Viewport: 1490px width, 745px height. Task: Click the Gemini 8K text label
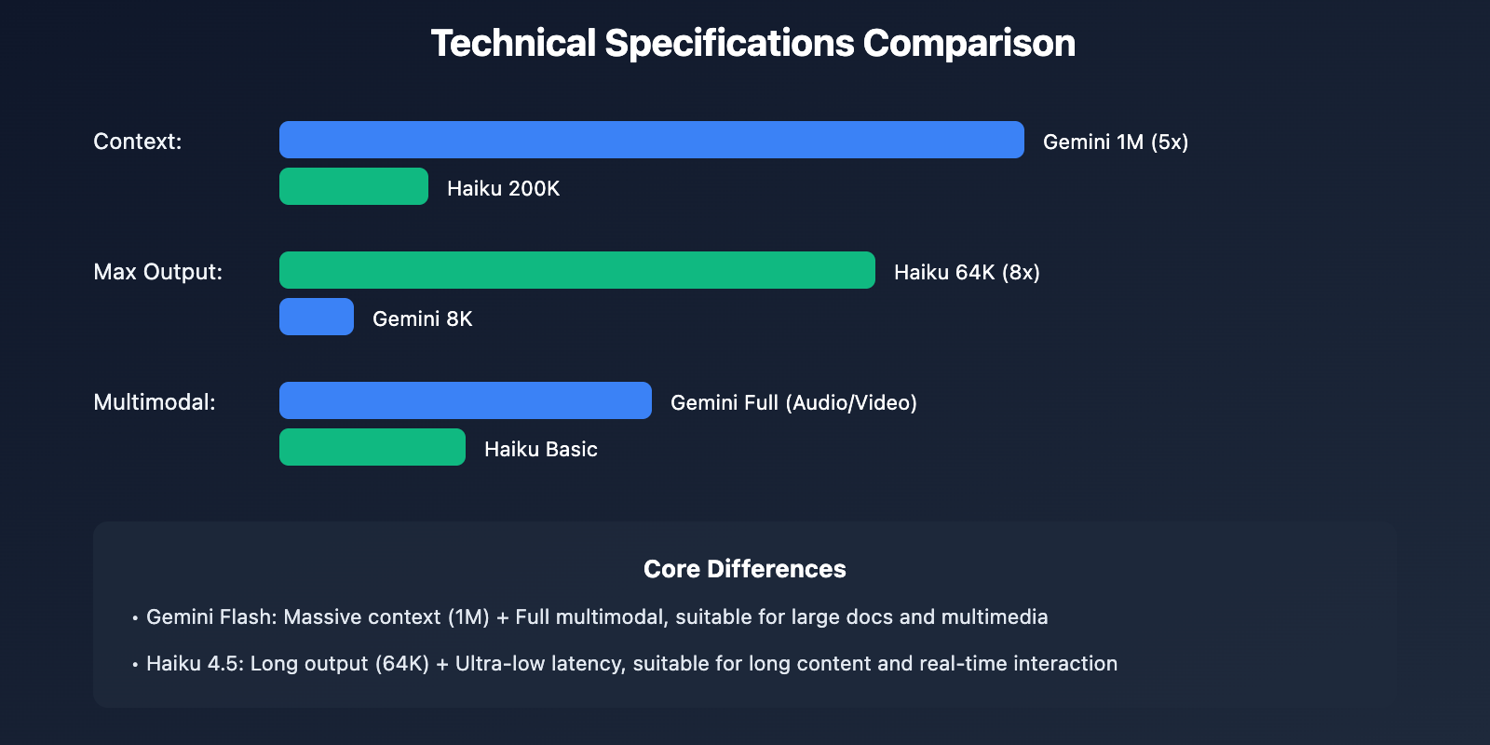click(422, 318)
